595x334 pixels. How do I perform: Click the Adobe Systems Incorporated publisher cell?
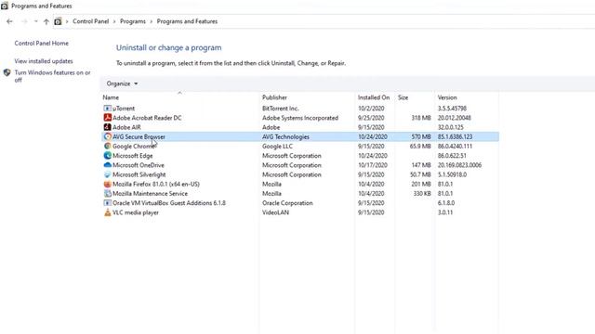[x=300, y=118]
